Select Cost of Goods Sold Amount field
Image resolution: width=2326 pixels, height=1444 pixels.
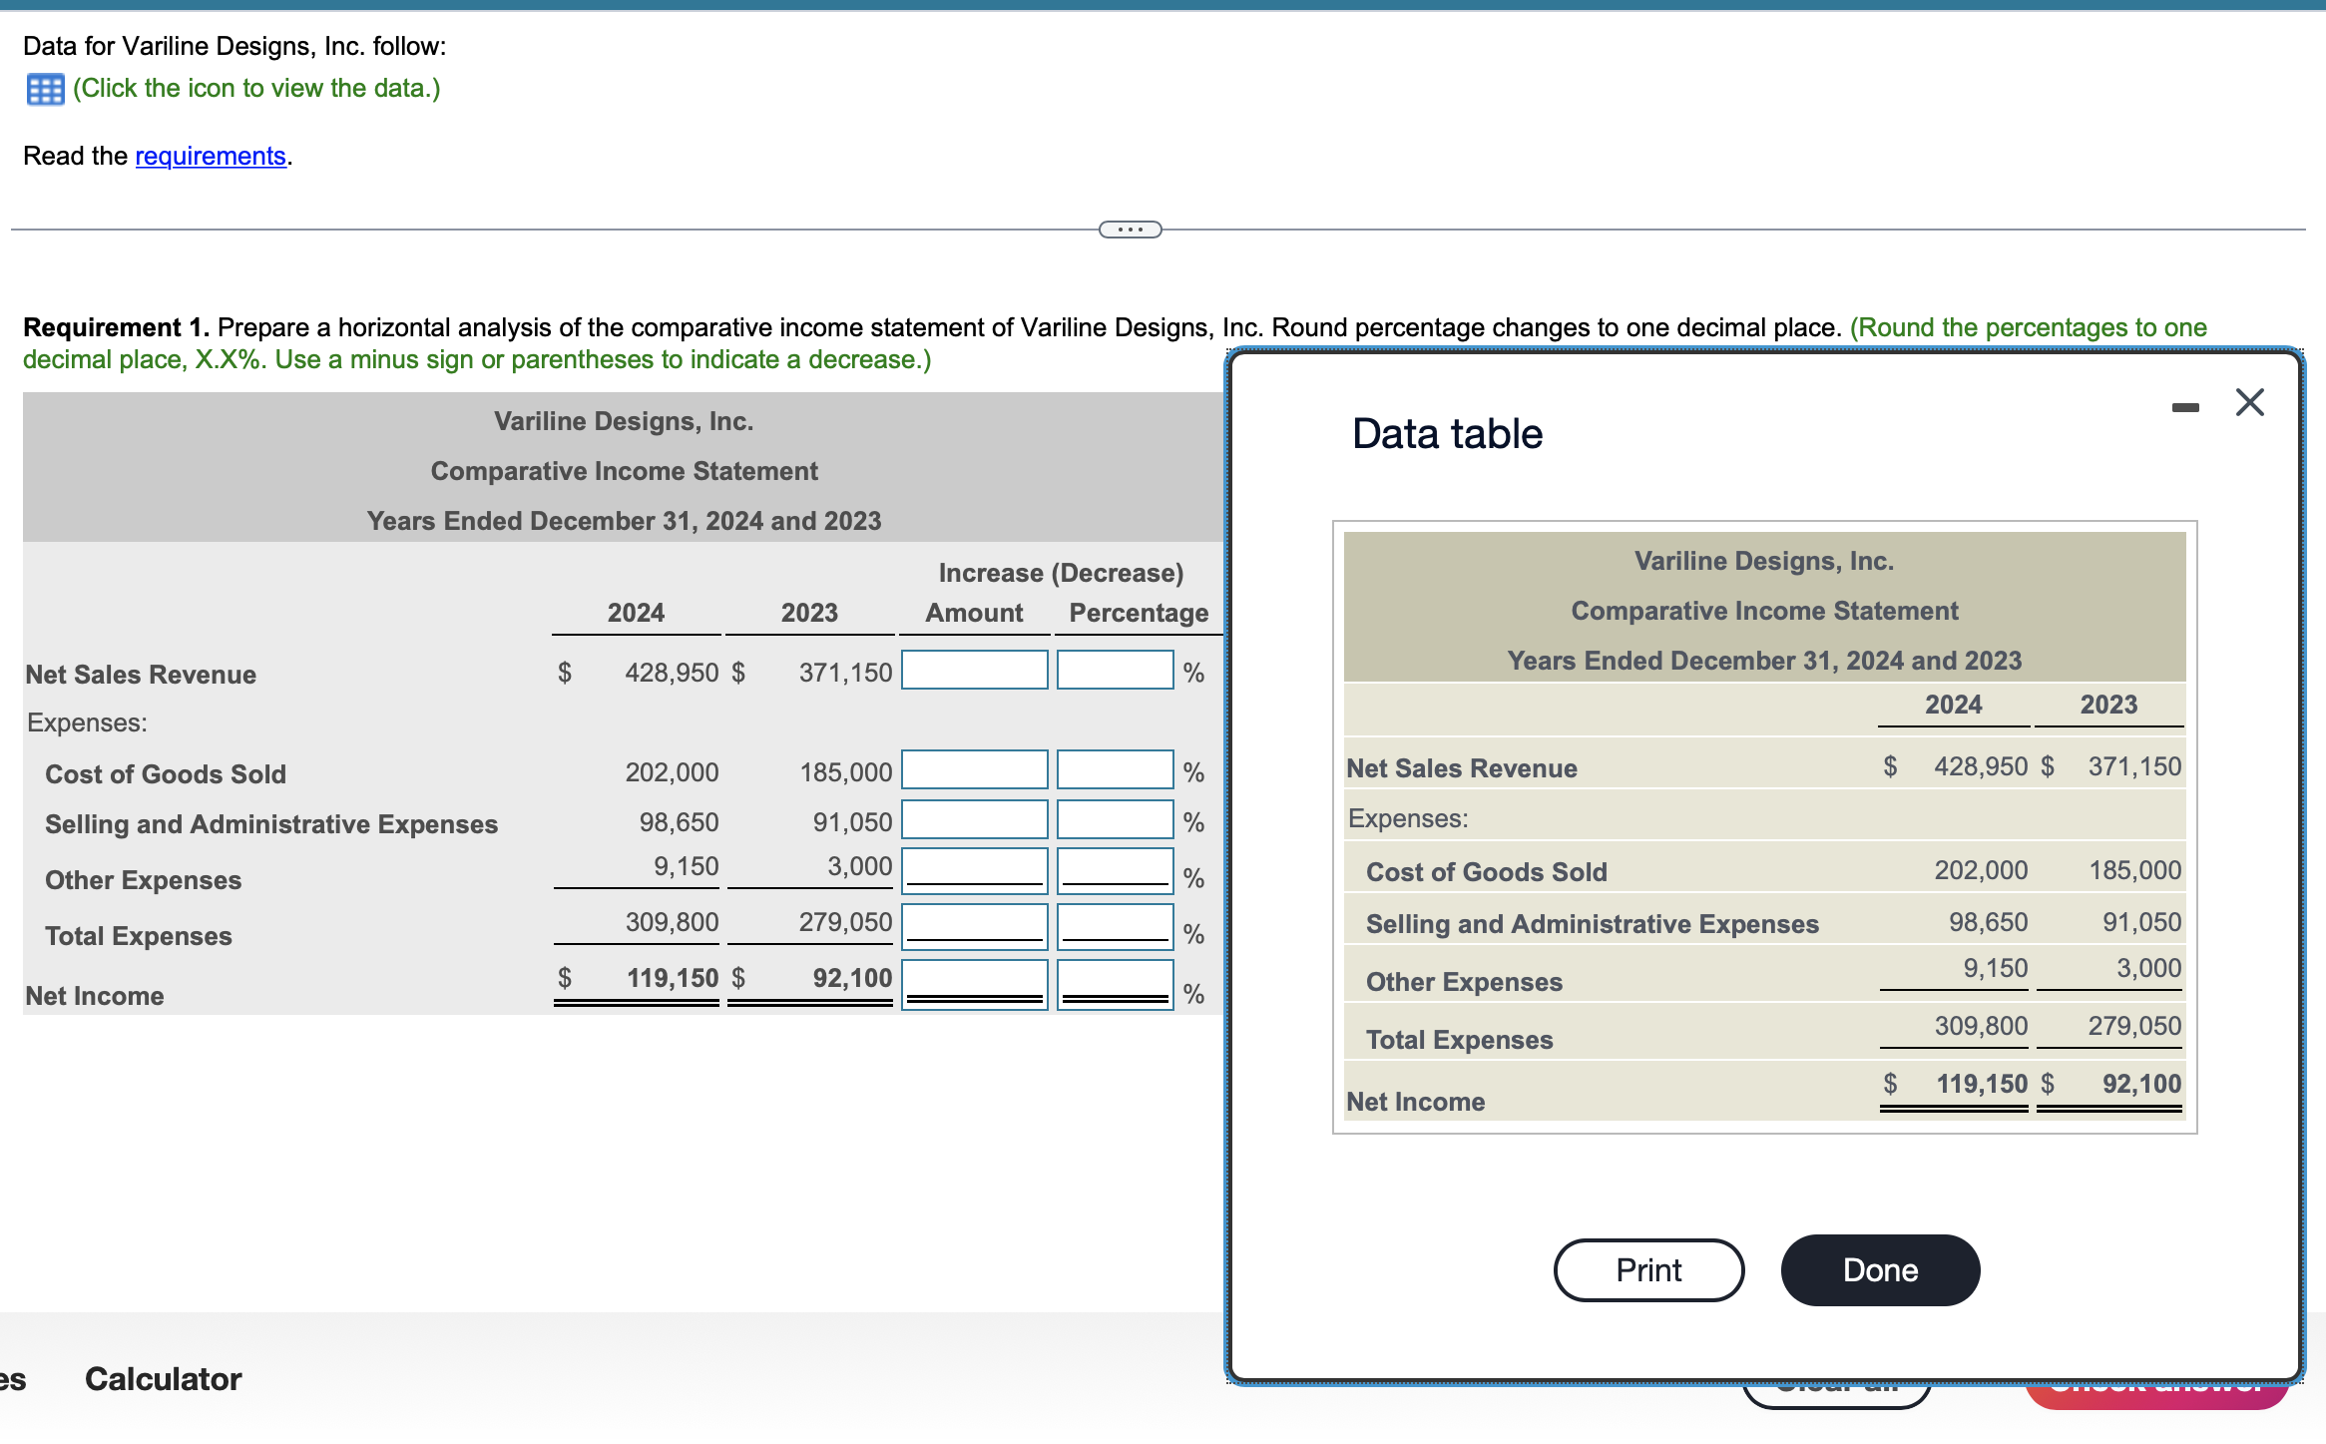pos(975,769)
